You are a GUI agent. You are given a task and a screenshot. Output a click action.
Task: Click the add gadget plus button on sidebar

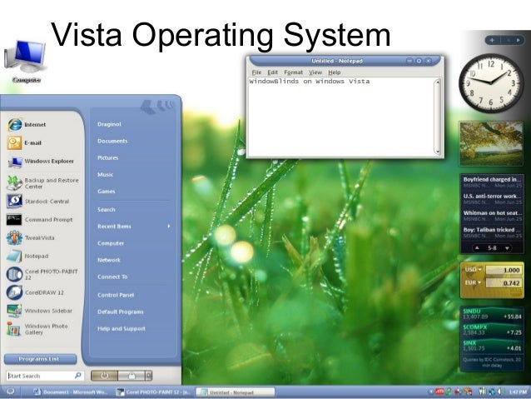click(x=492, y=40)
